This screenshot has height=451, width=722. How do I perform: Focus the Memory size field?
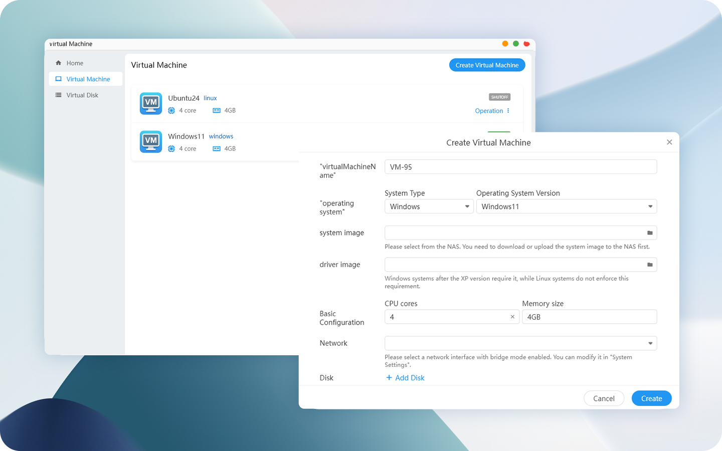click(589, 317)
